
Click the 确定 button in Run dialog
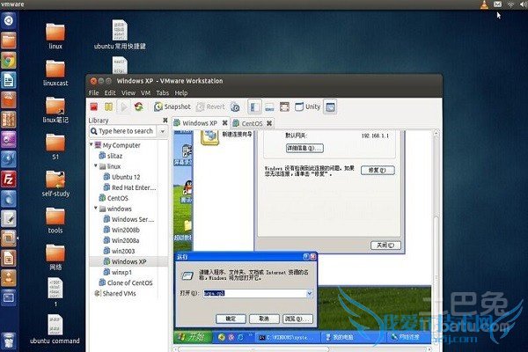(x=231, y=319)
